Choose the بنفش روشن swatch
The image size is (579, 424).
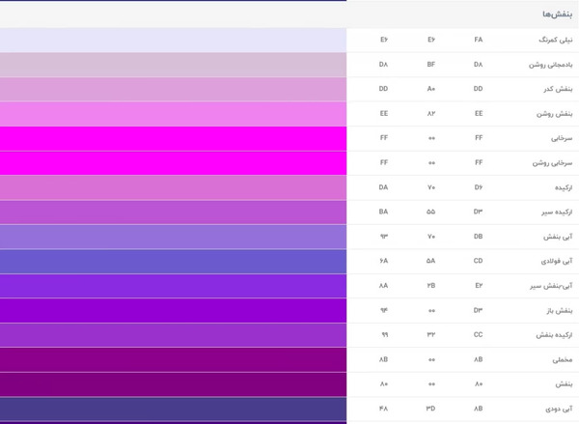173,114
